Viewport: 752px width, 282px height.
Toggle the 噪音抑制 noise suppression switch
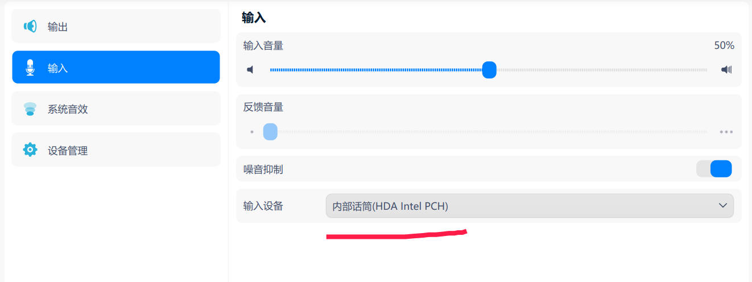pos(714,169)
